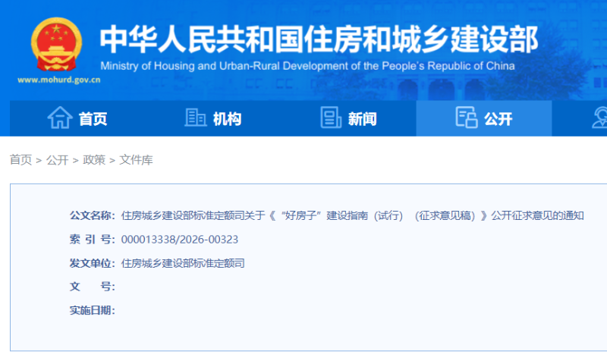Viewport: 607px width, 364px height.
Task: Click the document icon beside 公开
Action: 466,118
